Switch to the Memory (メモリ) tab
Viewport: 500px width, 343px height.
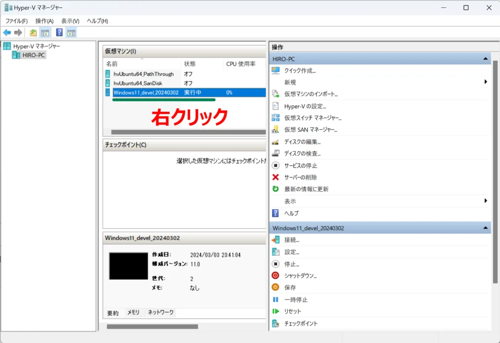(x=133, y=313)
